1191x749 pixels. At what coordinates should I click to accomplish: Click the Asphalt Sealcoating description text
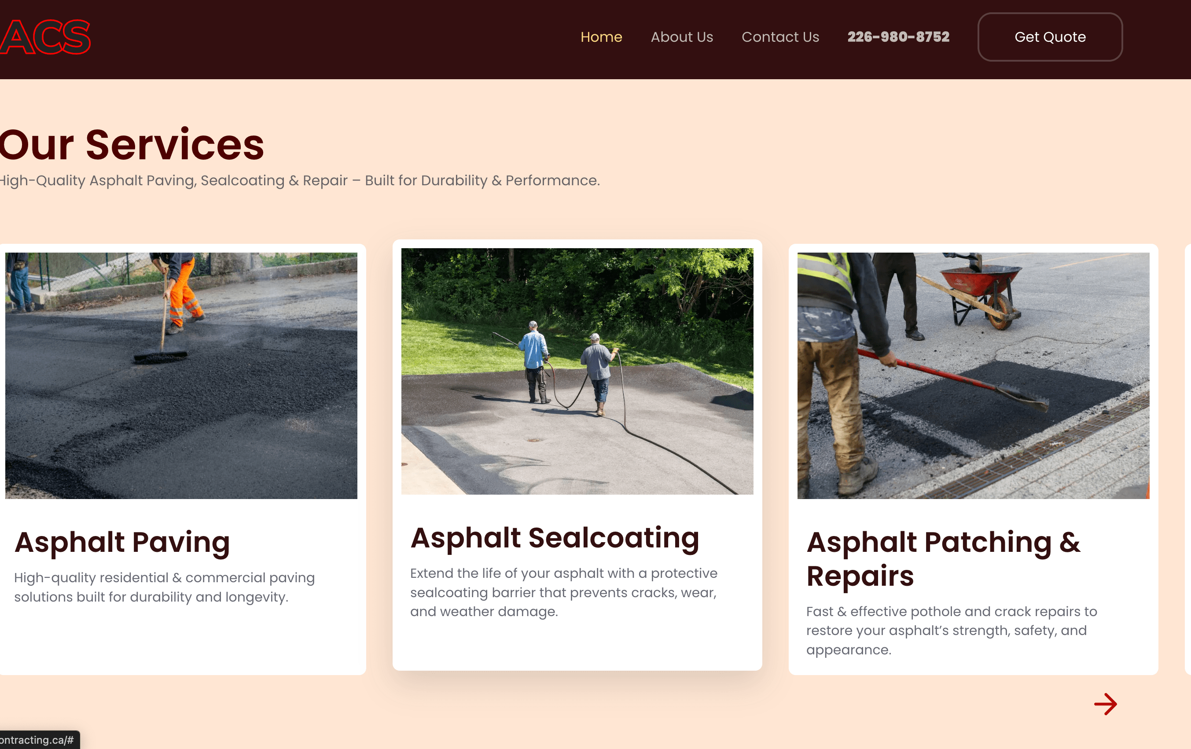563,592
